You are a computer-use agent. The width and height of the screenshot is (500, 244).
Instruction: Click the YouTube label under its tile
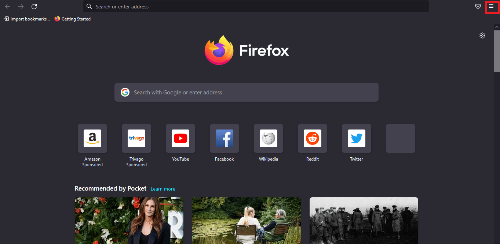pyautogui.click(x=180, y=159)
